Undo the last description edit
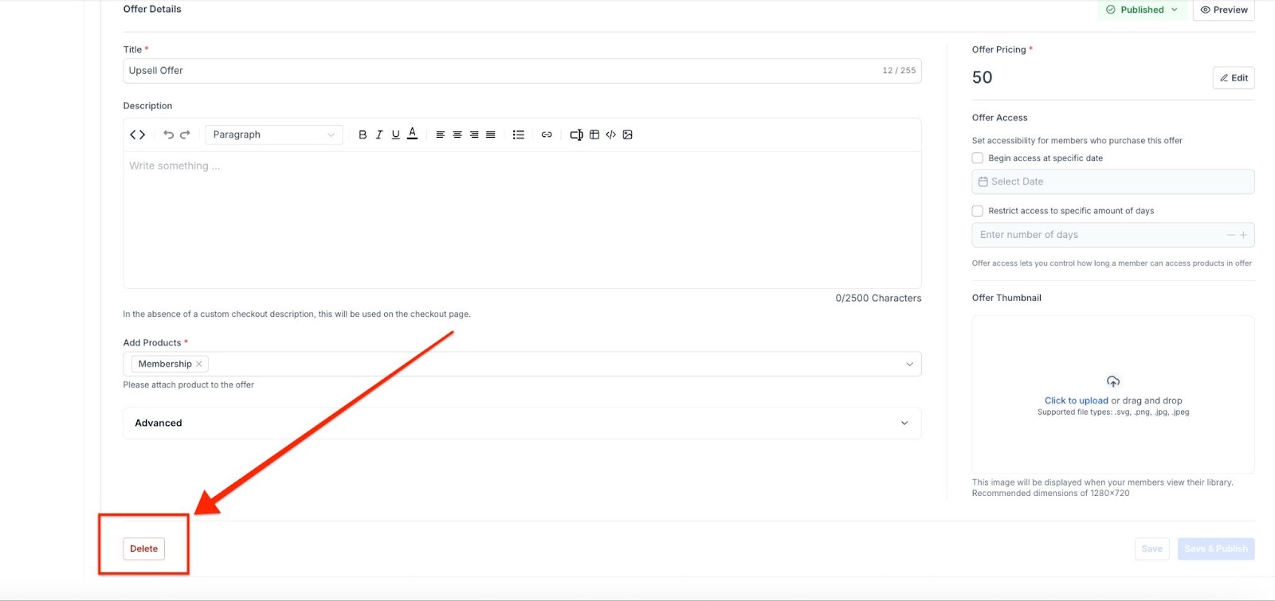Image resolution: width=1275 pixels, height=601 pixels. coord(168,135)
